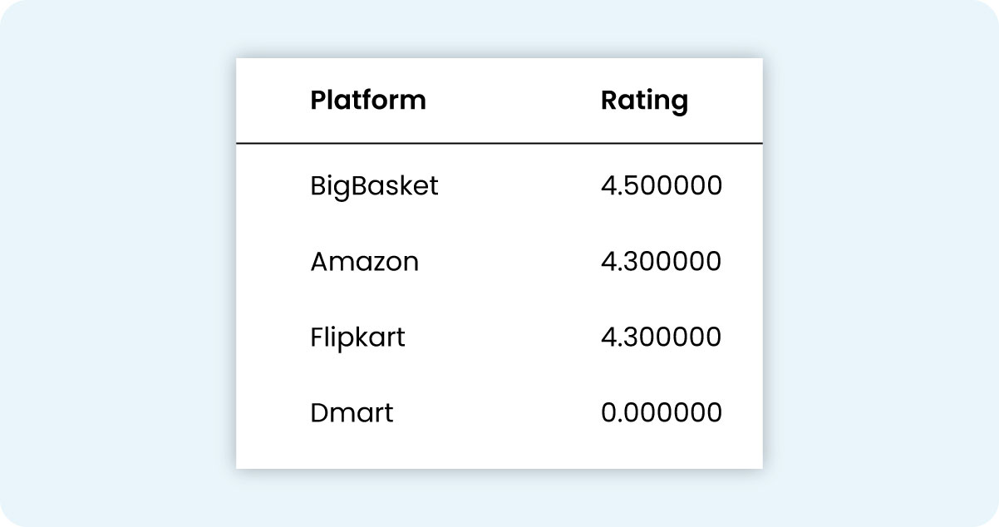Click white padding above the Platform header

point(367,71)
